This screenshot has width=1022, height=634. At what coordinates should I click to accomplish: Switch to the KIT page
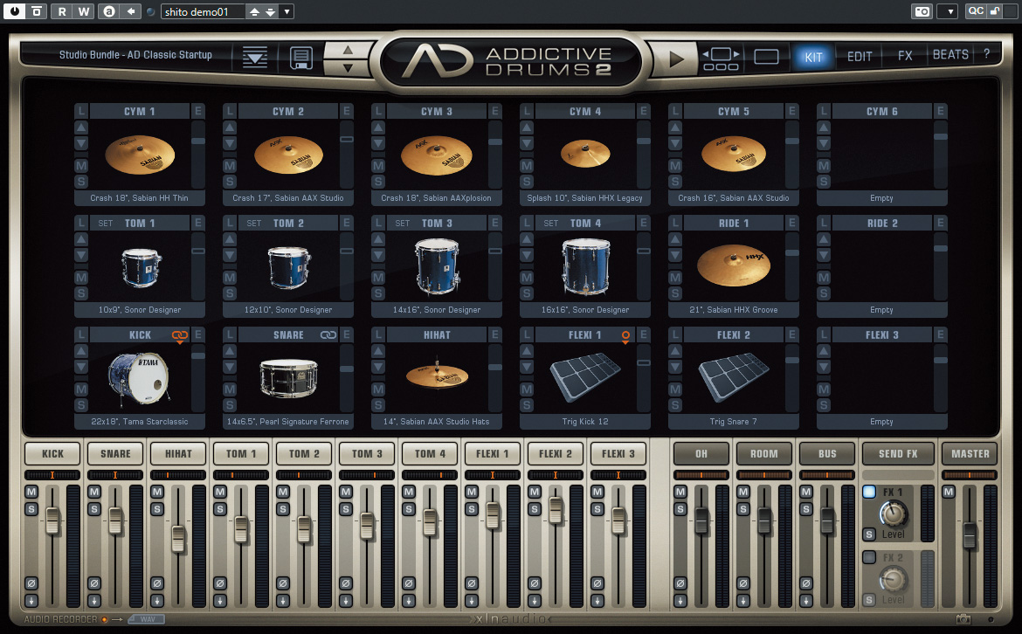(813, 57)
